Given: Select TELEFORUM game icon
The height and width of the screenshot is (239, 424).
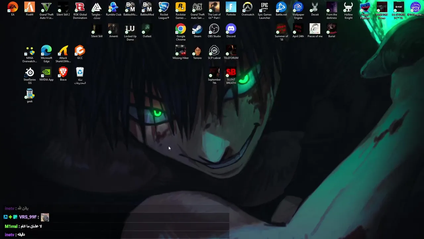Looking at the screenshot, I should (231, 51).
